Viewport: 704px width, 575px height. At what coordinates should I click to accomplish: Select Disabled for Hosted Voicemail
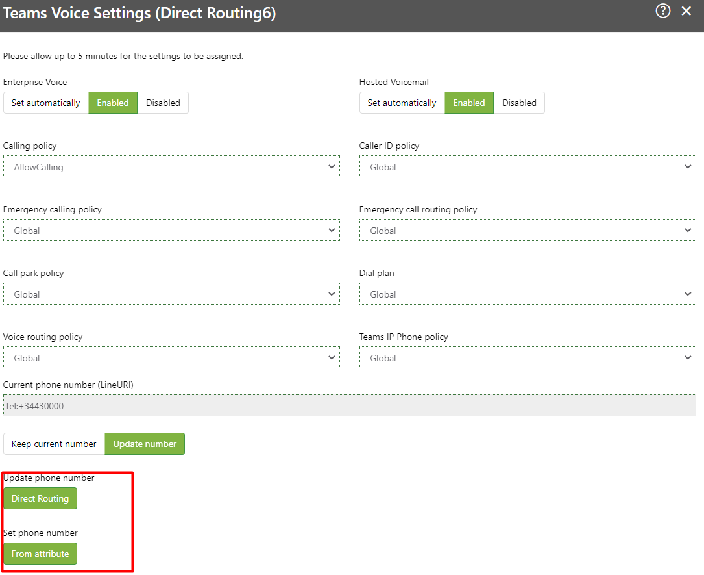[x=519, y=103]
